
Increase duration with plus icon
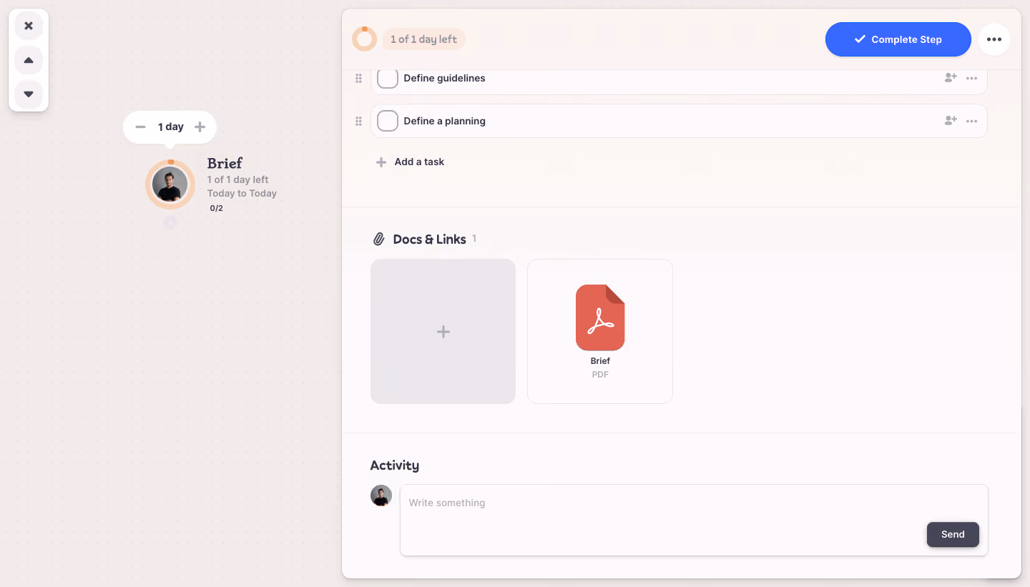(x=200, y=127)
